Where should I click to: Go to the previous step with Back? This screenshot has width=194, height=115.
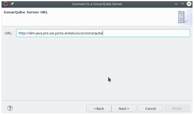tap(99, 108)
